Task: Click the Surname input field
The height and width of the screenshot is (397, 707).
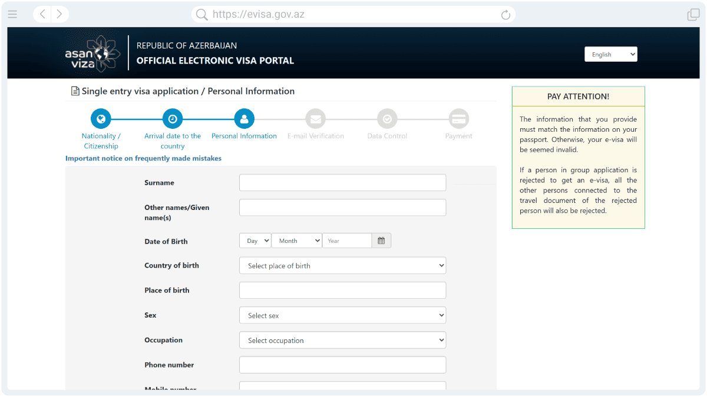Action: 342,183
